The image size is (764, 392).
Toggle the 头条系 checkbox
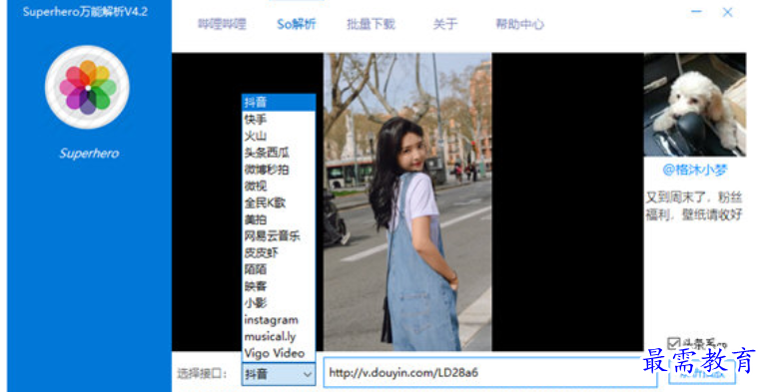coord(673,344)
